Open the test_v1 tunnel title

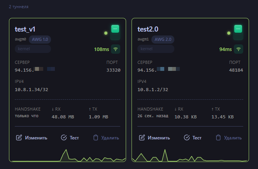click(25, 29)
